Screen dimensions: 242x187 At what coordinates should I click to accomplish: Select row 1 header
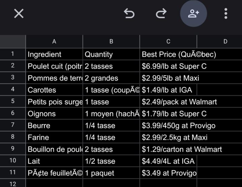tap(13, 54)
